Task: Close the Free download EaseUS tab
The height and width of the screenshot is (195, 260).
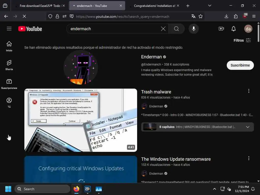Action: coord(64,6)
